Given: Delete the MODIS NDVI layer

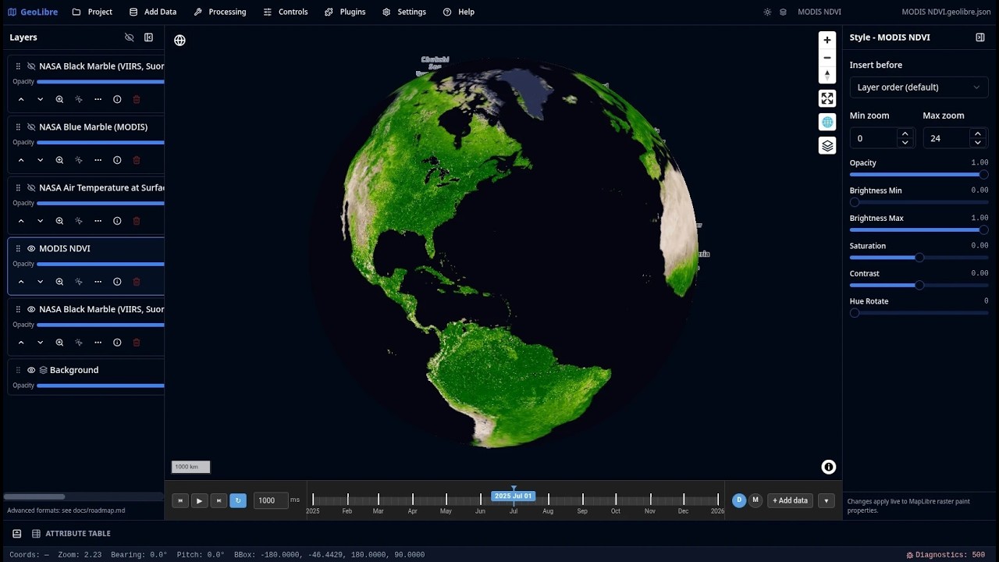Looking at the screenshot, I should click(137, 282).
